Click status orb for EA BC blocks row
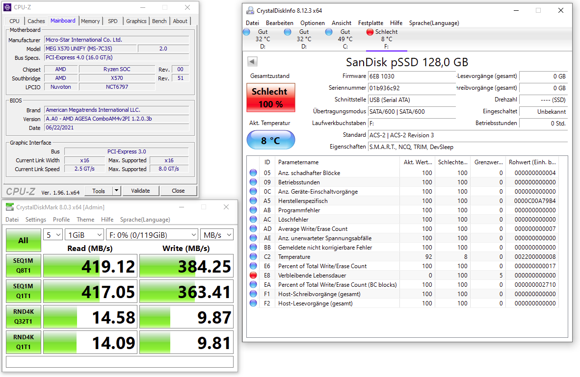 (253, 285)
